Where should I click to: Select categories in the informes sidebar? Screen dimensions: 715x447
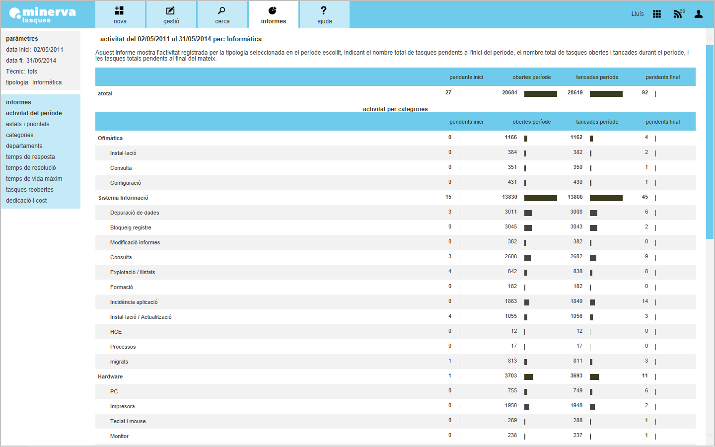[20, 135]
